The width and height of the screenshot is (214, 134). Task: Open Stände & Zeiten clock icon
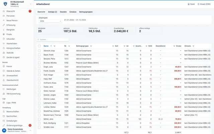coord(4,71)
